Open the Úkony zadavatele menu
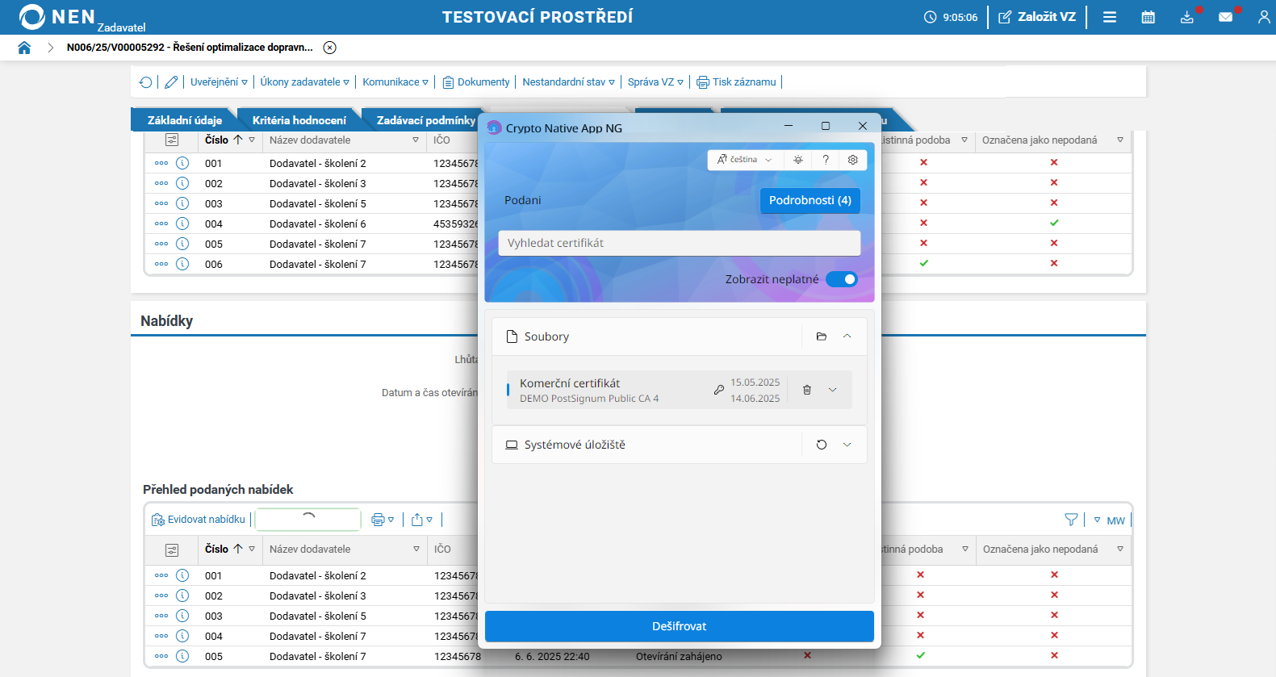The image size is (1276, 677). coord(304,82)
